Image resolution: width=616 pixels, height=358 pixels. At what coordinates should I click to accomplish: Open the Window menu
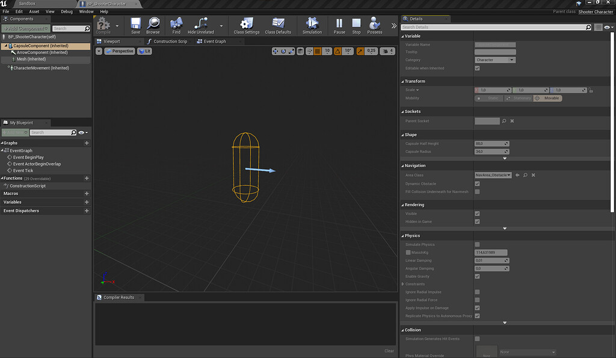coord(85,11)
